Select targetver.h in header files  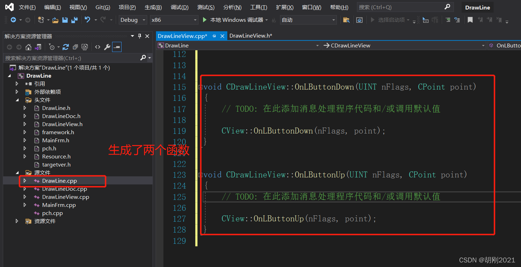coord(57,164)
